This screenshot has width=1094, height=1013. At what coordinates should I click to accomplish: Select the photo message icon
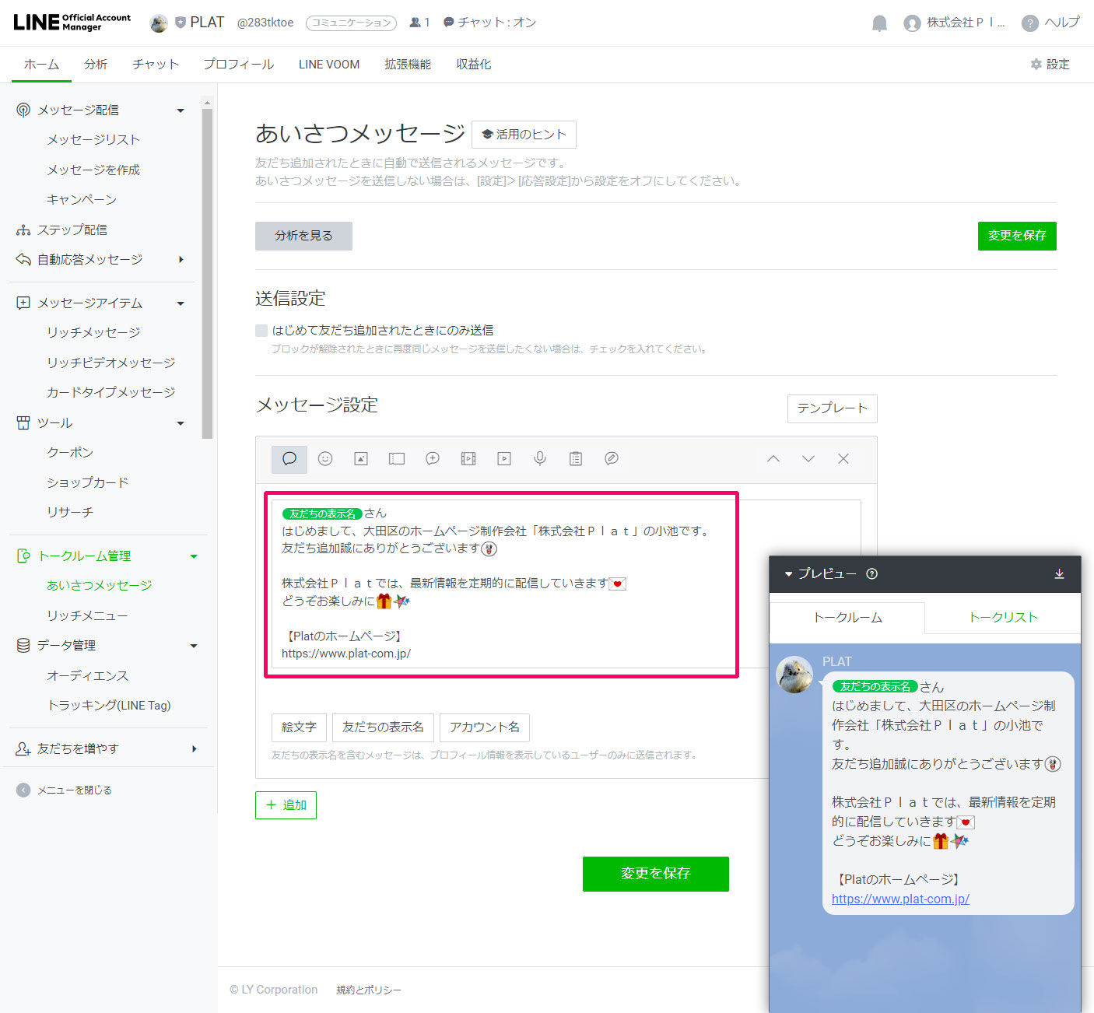(361, 459)
